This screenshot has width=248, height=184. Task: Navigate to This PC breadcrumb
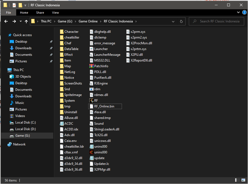(x=46, y=21)
